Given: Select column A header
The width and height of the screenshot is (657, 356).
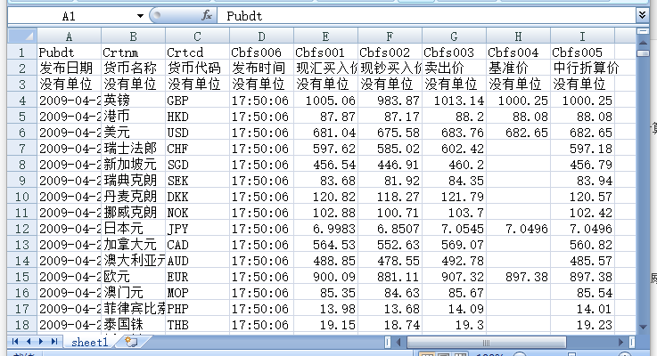Looking at the screenshot, I should (69, 36).
